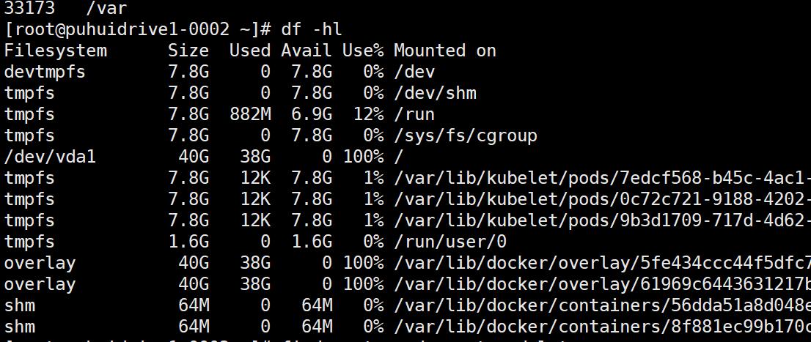Click the 'Use%' column header
The image size is (811, 342).
[363, 50]
